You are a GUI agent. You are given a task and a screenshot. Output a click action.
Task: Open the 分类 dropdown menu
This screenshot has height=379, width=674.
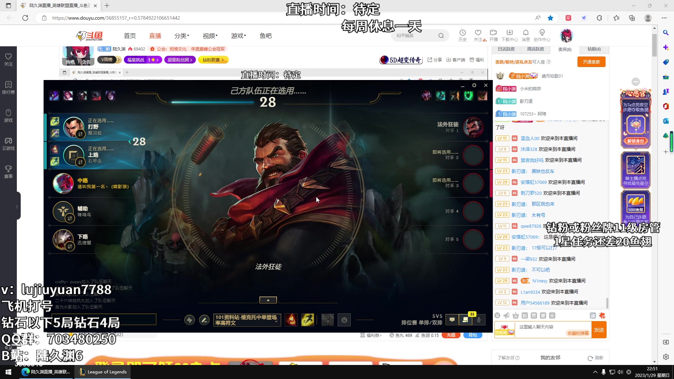point(182,36)
